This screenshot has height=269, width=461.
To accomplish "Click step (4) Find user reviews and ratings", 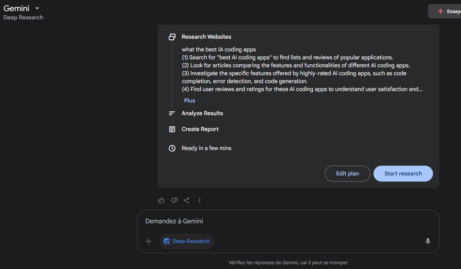I will point(302,89).
